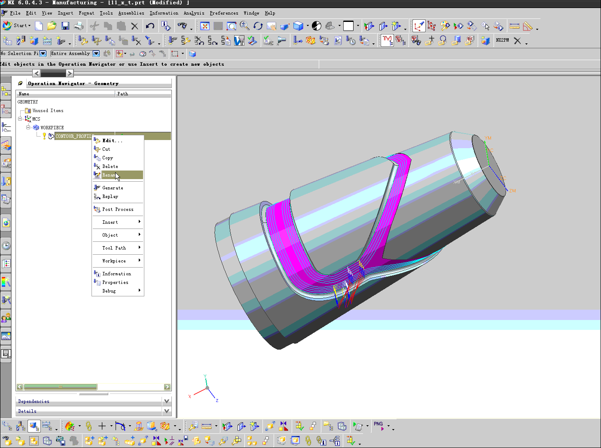Click the navigator horizontal scrollbar

60,387
